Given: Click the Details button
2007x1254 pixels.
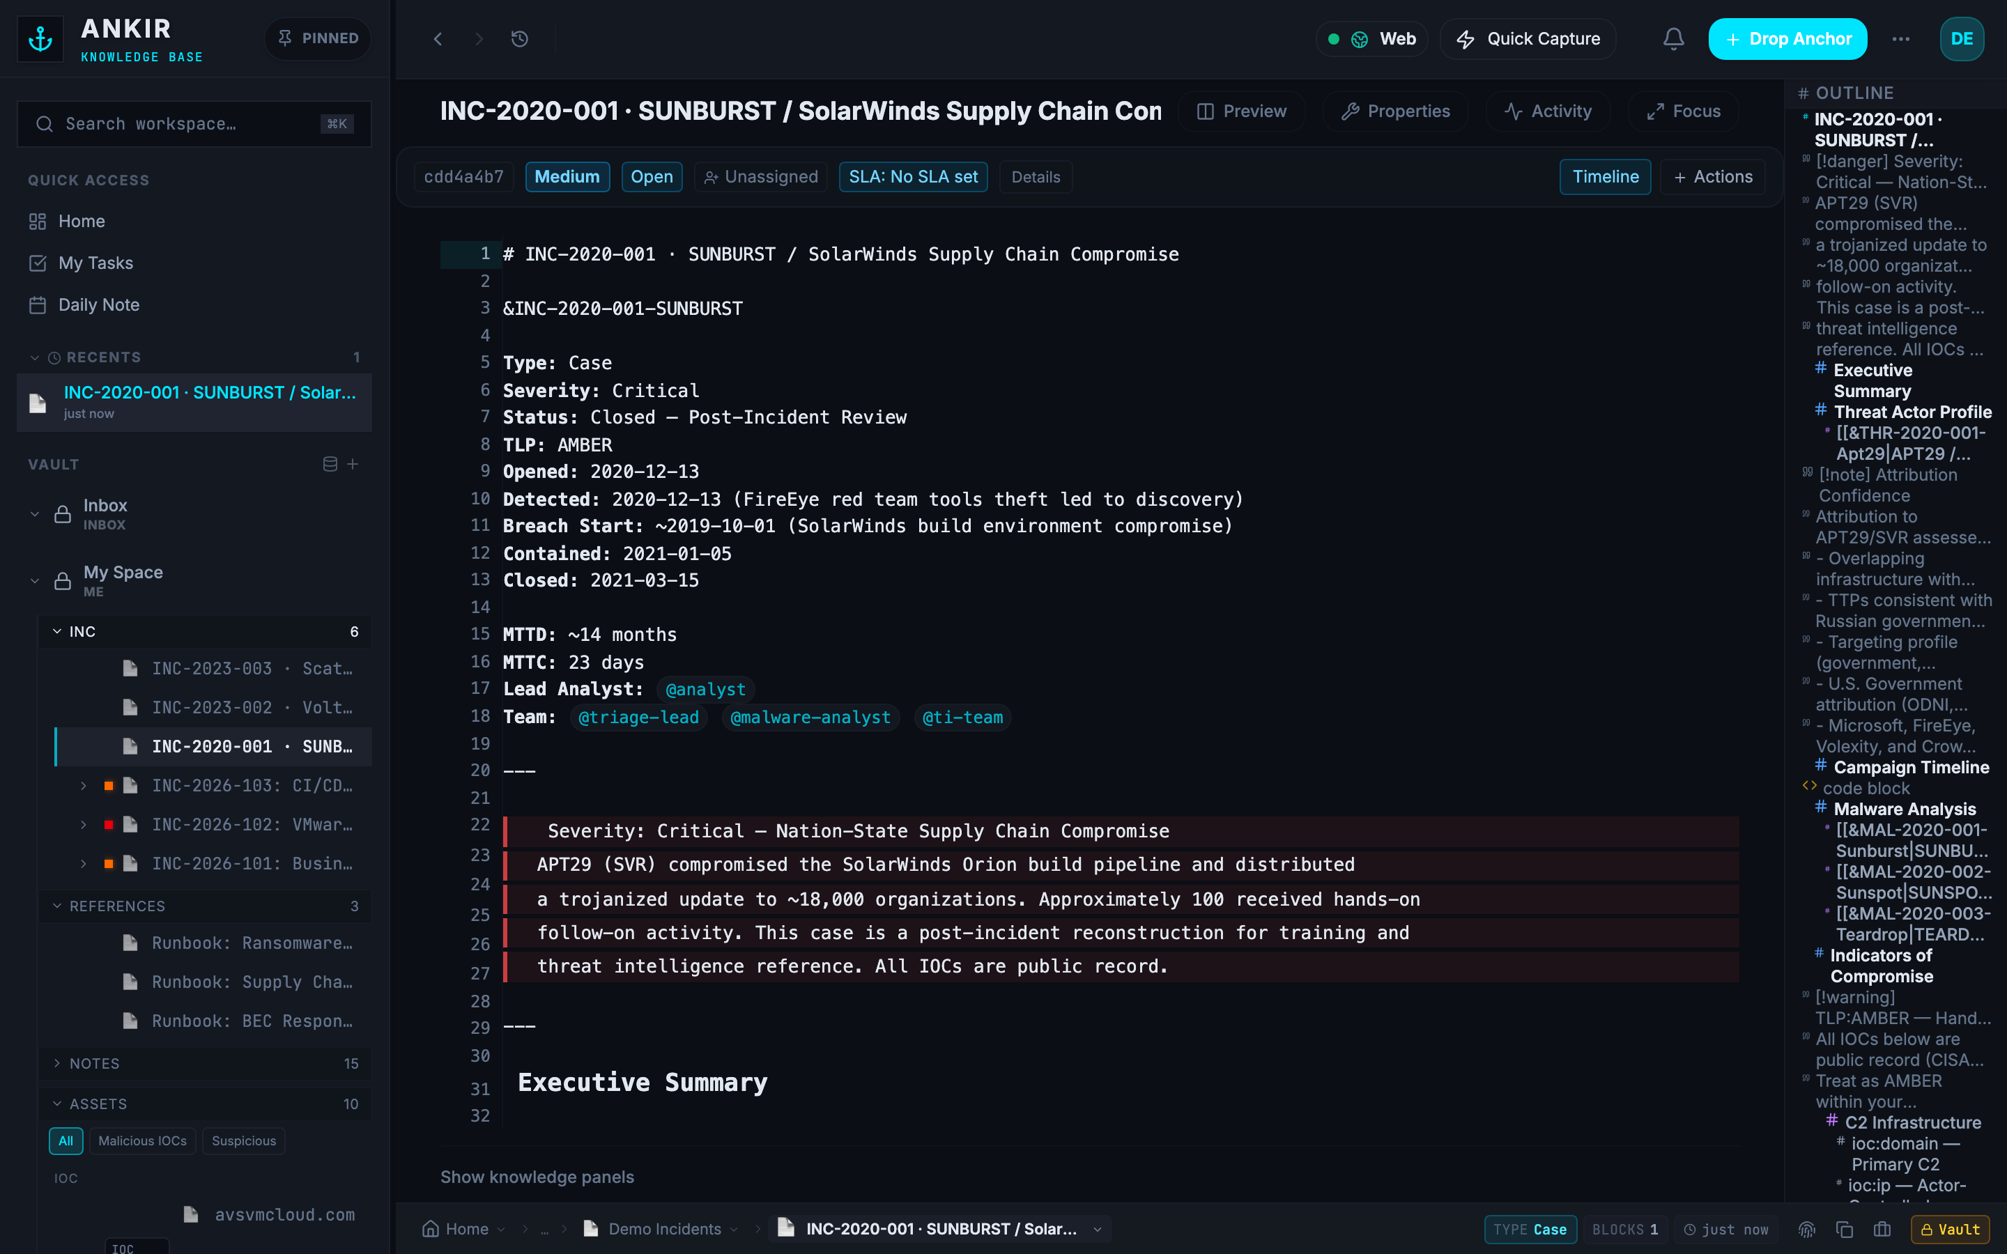Looking at the screenshot, I should 1036,177.
